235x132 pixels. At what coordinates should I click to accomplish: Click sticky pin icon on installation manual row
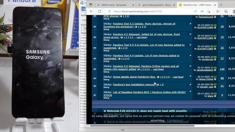pyautogui.click(x=190, y=85)
